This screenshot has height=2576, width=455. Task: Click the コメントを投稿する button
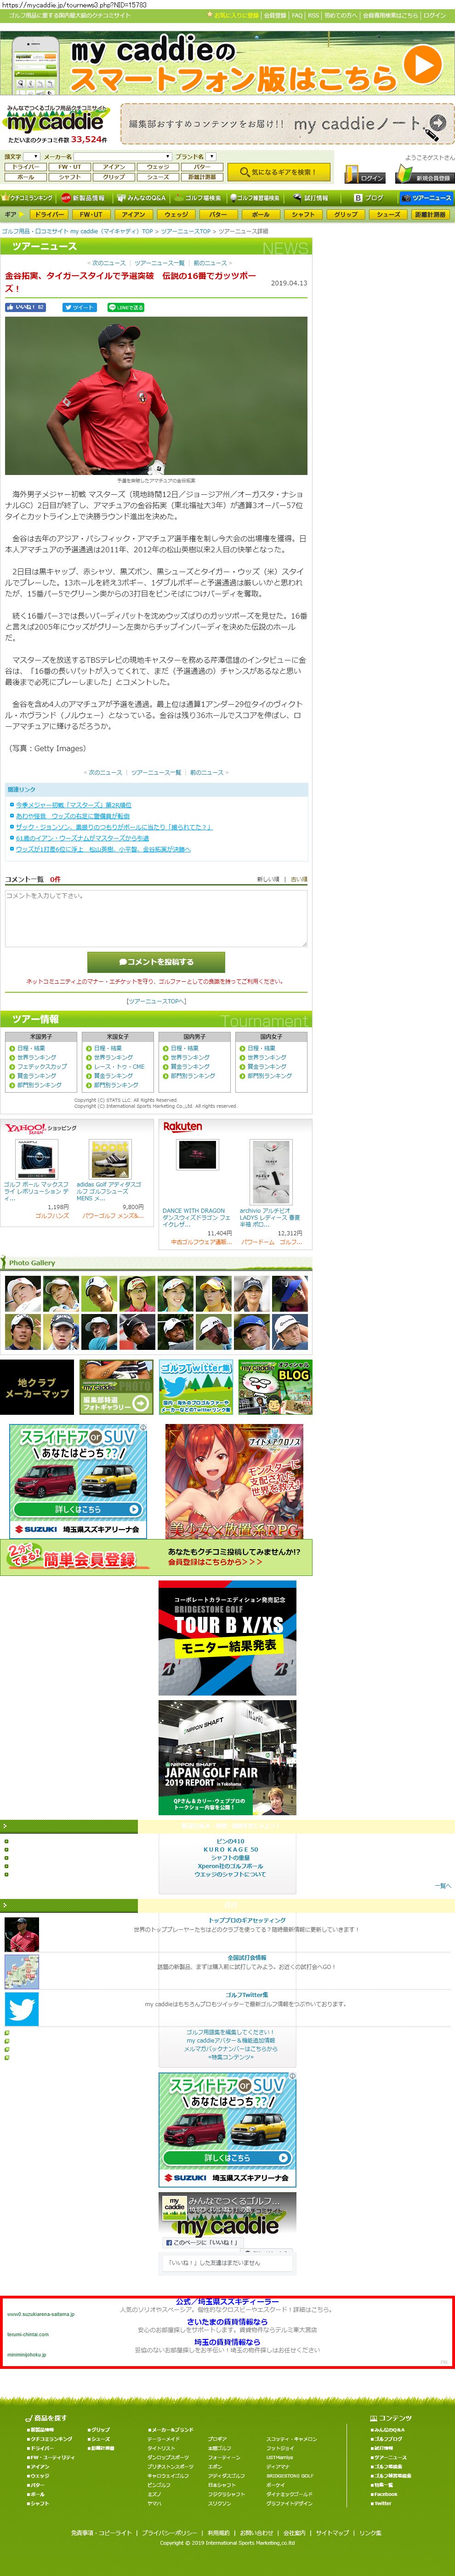[x=156, y=962]
